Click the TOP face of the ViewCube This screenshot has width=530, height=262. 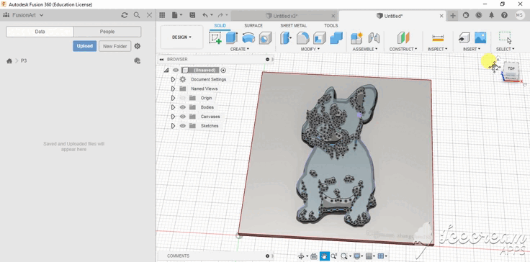pos(511,68)
